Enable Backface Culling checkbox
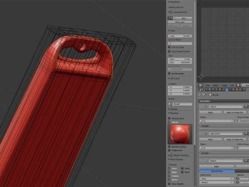 point(170,146)
